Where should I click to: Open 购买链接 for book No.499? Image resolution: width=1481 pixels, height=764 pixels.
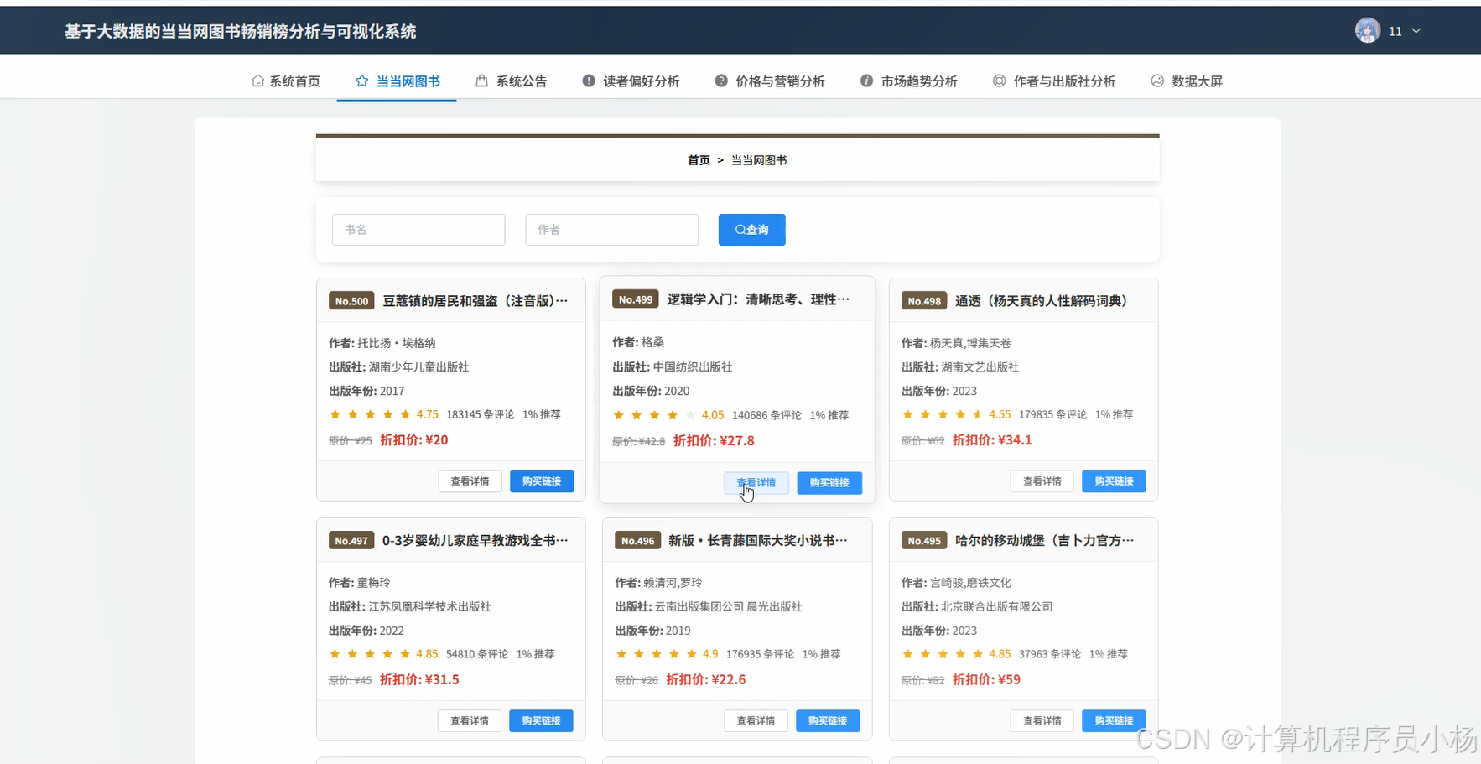829,483
